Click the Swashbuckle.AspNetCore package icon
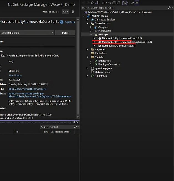174x181 pixels. click(100, 46)
